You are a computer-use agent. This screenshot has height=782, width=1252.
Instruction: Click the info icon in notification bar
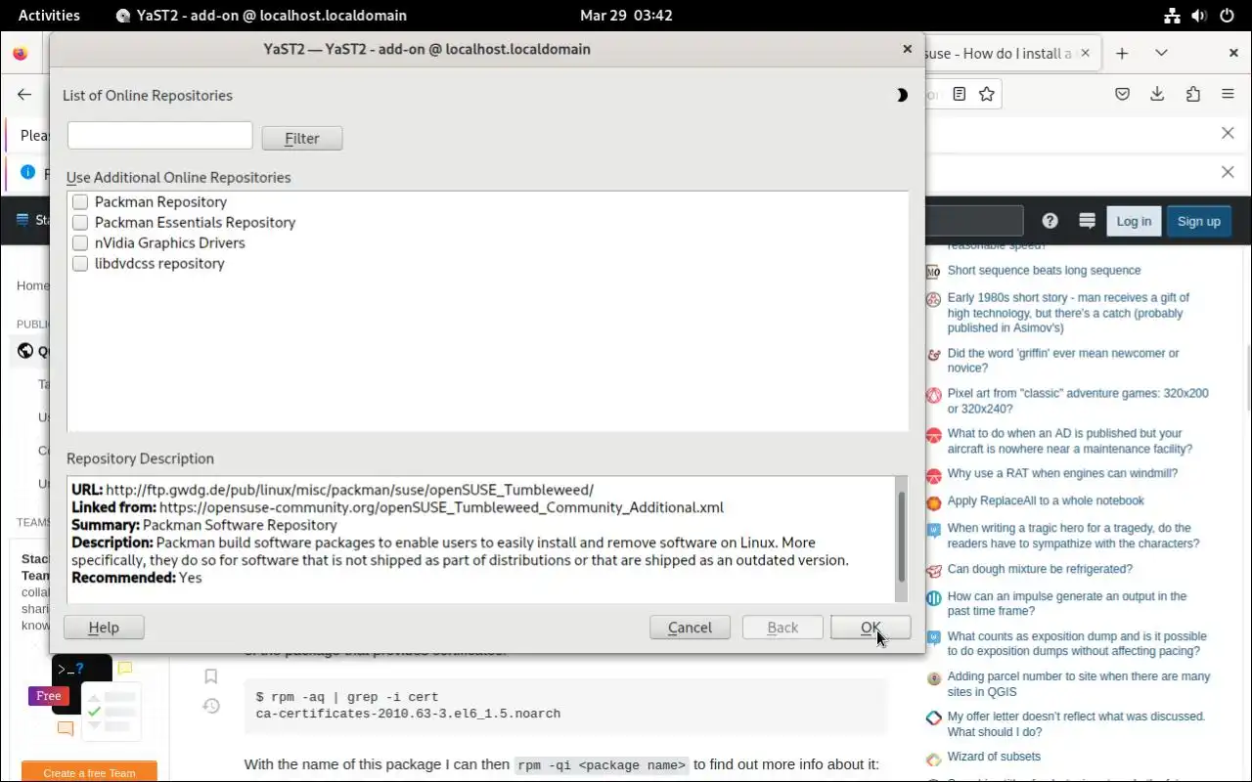pos(27,172)
